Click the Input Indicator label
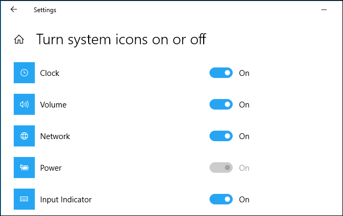Viewport: 343px width, 216px height. tap(66, 200)
